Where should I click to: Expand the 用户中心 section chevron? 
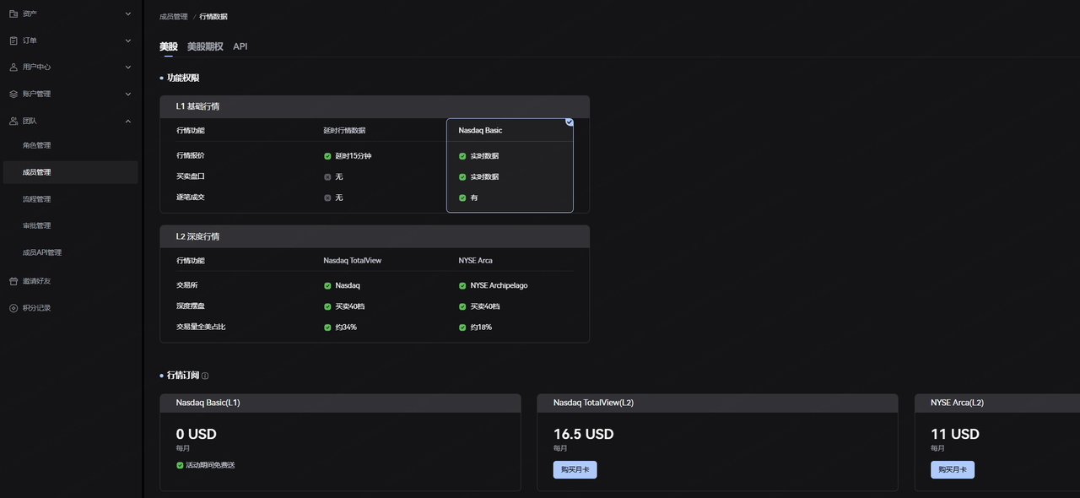128,67
